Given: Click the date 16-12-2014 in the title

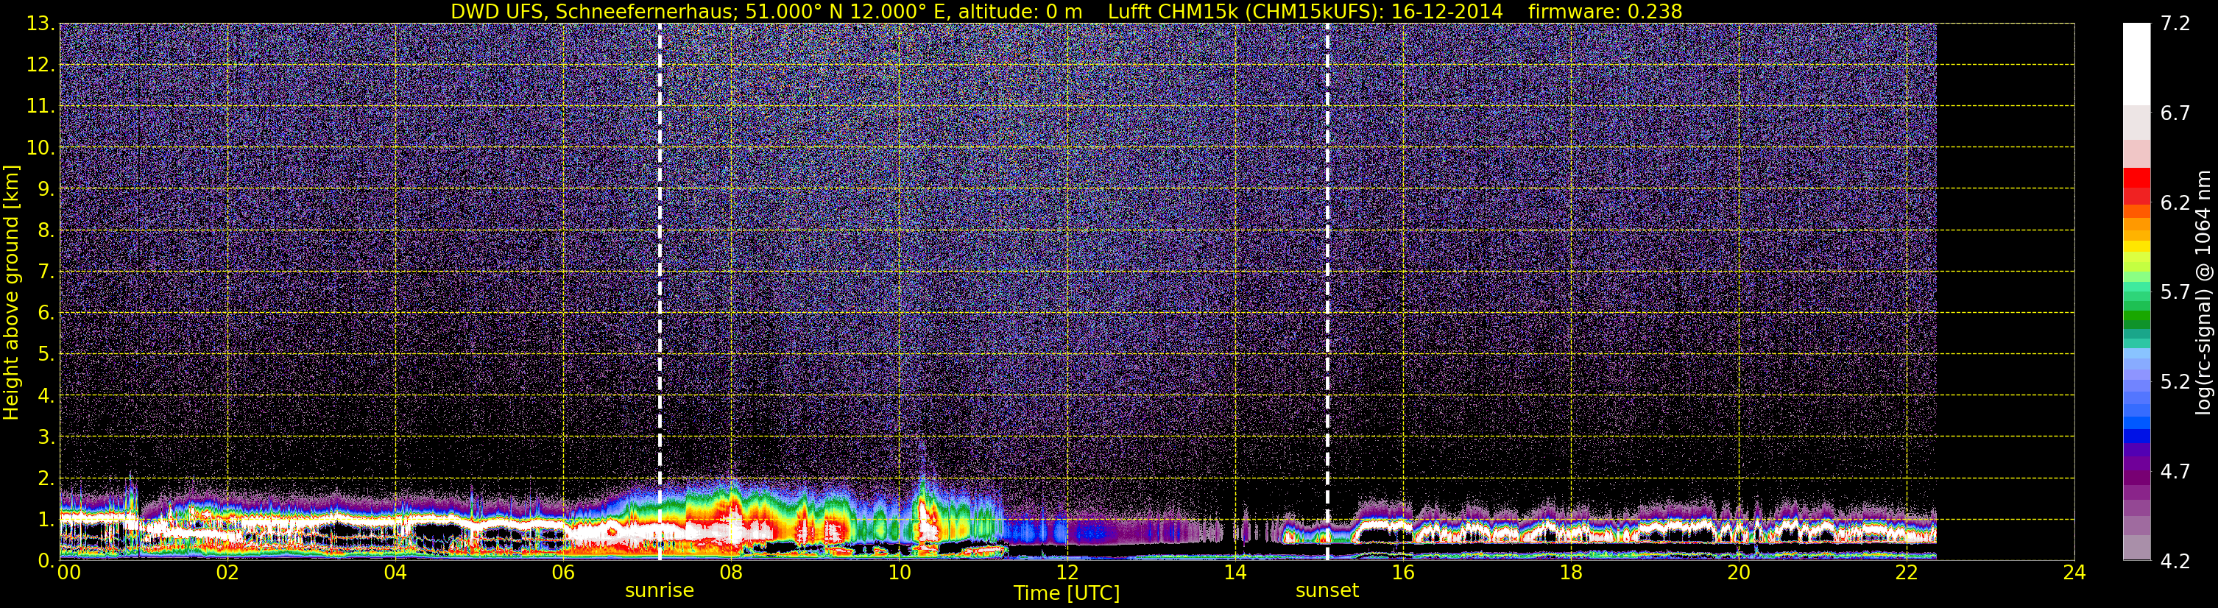Looking at the screenshot, I should point(1447,11).
